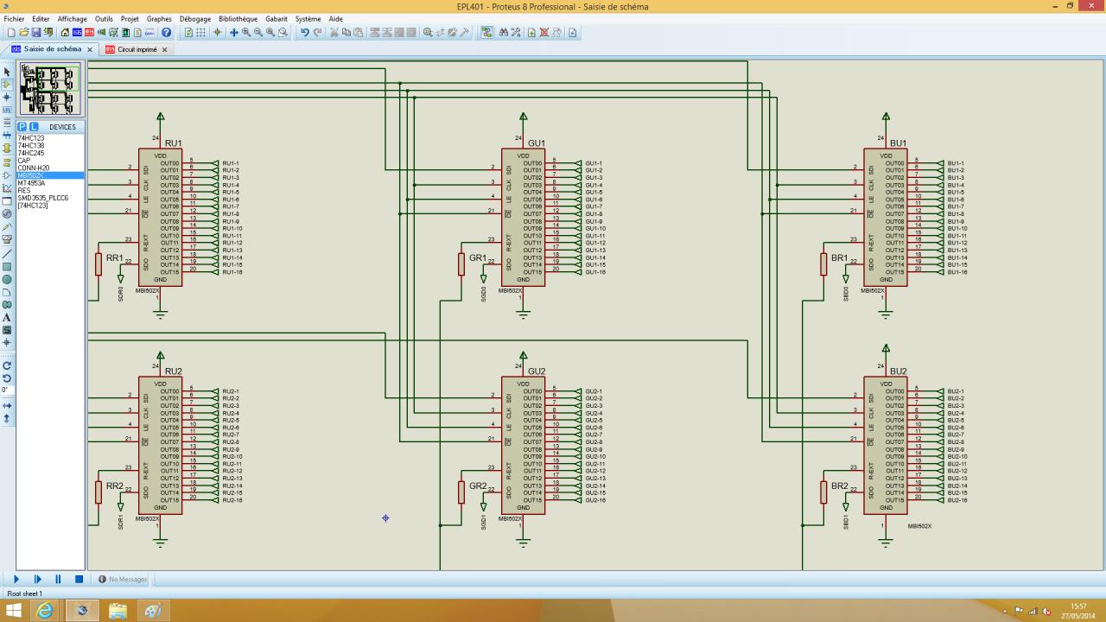
Task: Click the L library manage button
Action: click(34, 127)
